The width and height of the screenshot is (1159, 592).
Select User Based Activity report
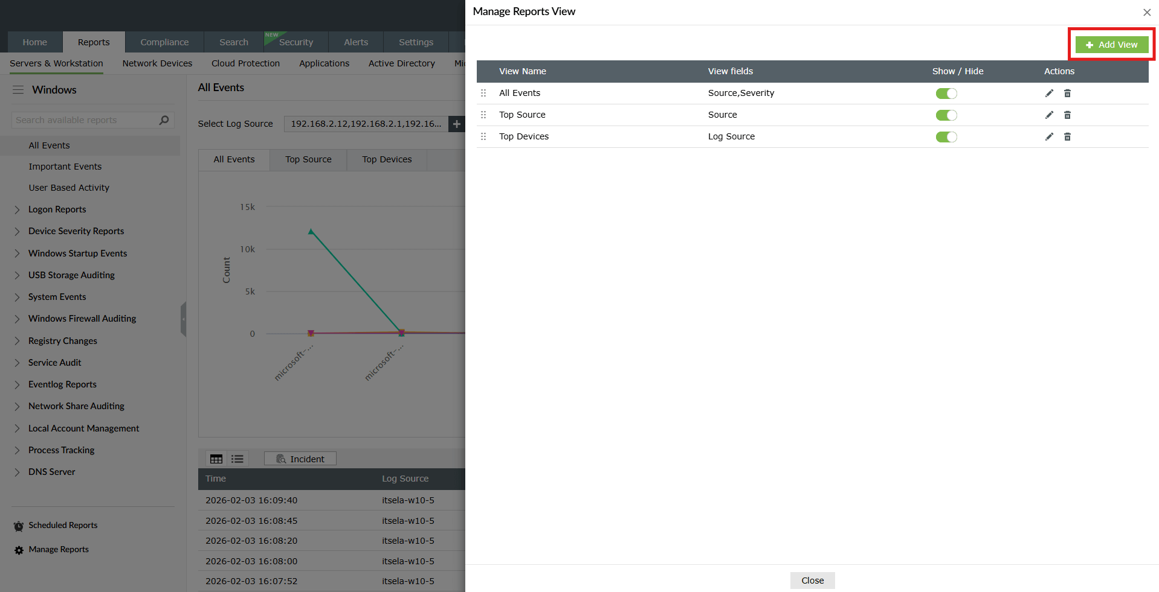pos(69,188)
